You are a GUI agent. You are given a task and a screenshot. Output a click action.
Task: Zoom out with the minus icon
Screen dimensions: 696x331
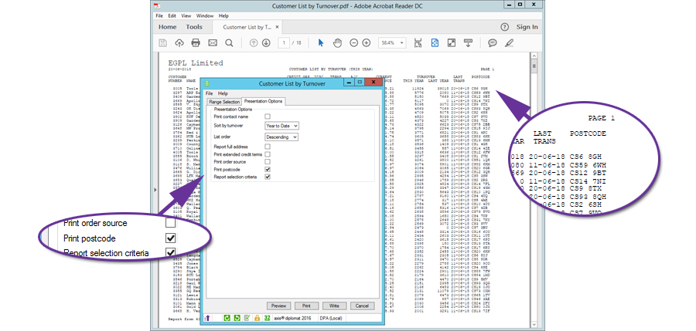pos(353,43)
